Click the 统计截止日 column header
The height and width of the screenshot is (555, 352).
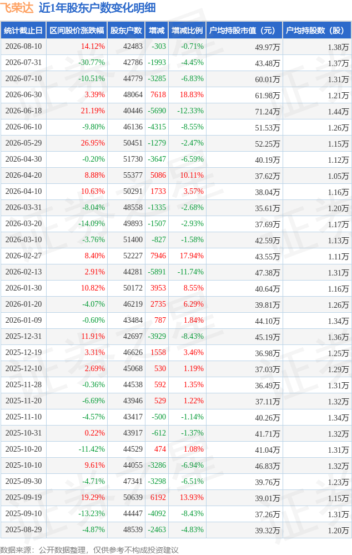pyautogui.click(x=23, y=31)
